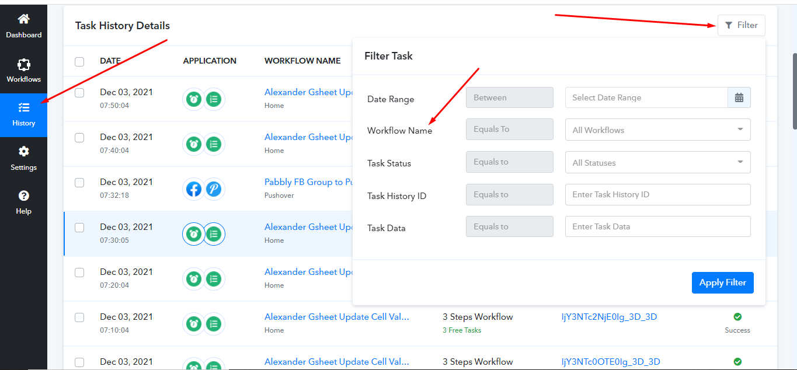Click Google Sheets icon in 07:10:04 row
This screenshot has width=797, height=370.
[x=214, y=324]
